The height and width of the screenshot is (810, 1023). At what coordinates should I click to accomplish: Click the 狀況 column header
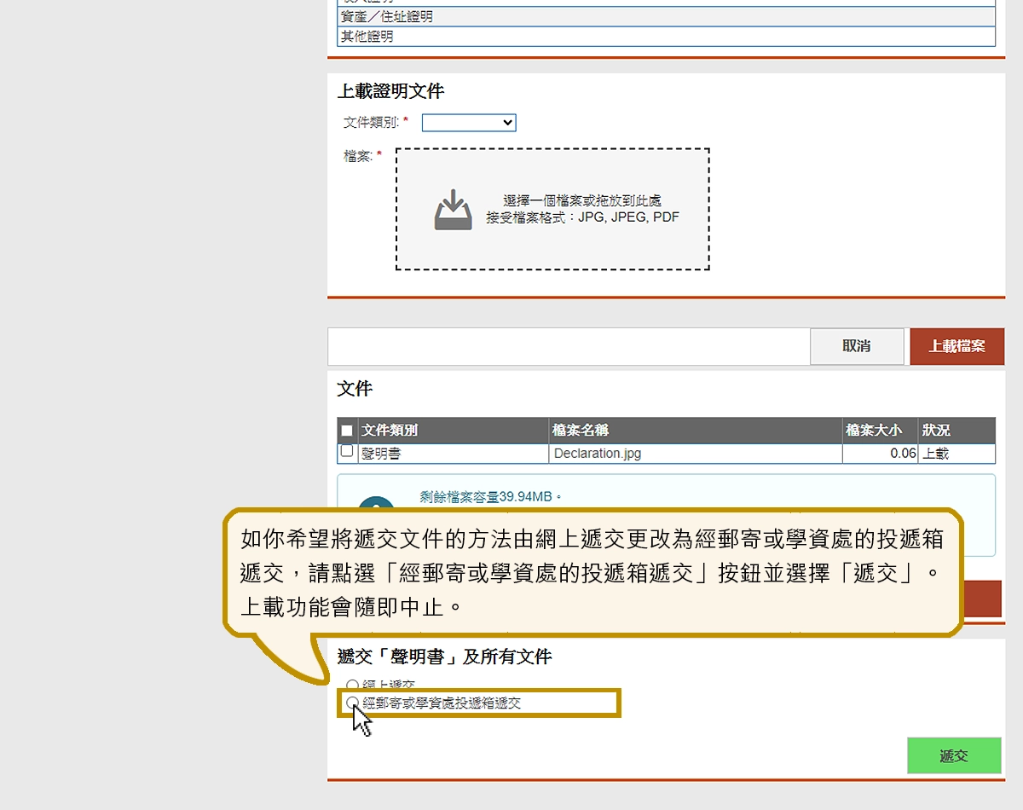[936, 431]
